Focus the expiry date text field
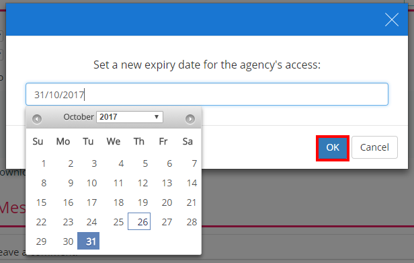This screenshot has height=263, width=414. [x=207, y=94]
